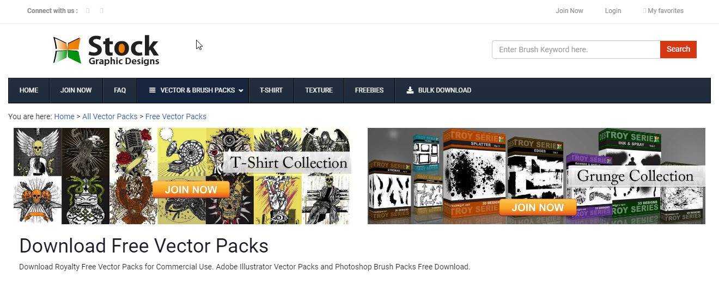Follow the All Vector Packs breadcrumb link
Viewport: 719px width, 283px height.
(110, 116)
